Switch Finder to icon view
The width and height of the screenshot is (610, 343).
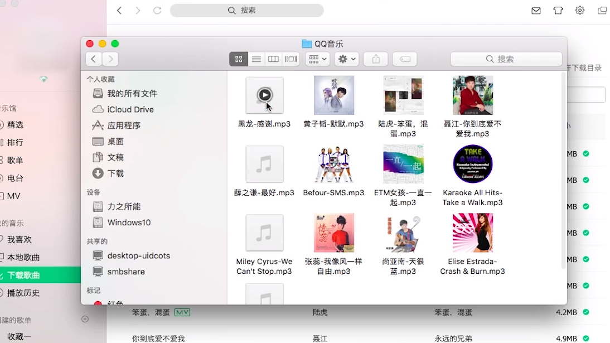(x=239, y=59)
